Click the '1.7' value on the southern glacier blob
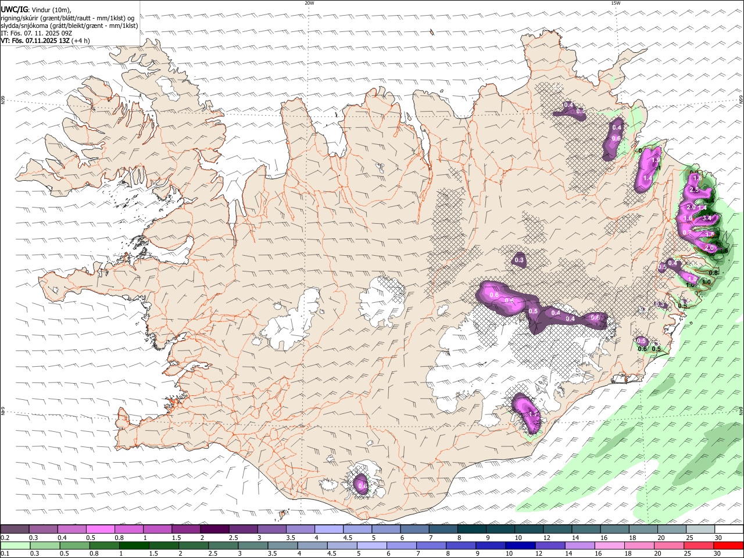This screenshot has height=558, width=744. [x=534, y=414]
